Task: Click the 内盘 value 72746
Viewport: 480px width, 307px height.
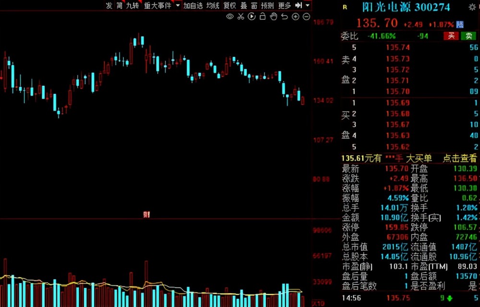Action: (466, 237)
